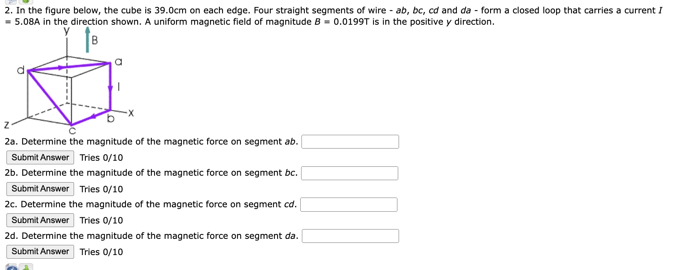Click vertex label a on the cube diagram
673x270 pixels.
119,62
